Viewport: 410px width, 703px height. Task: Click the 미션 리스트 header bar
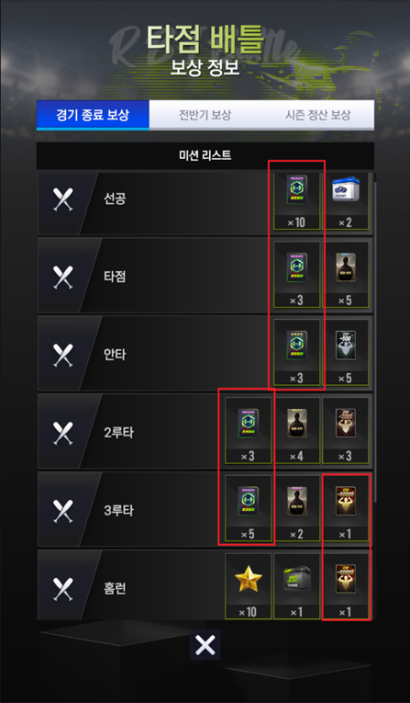tap(205, 155)
